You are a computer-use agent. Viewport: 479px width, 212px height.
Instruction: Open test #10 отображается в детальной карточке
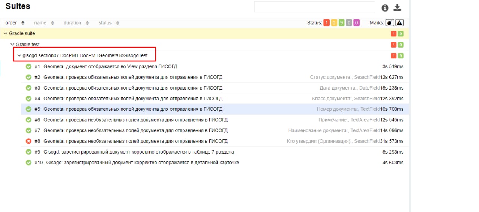215,163
